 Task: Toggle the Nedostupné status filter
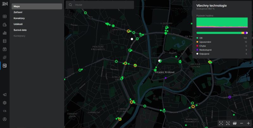(206, 50)
